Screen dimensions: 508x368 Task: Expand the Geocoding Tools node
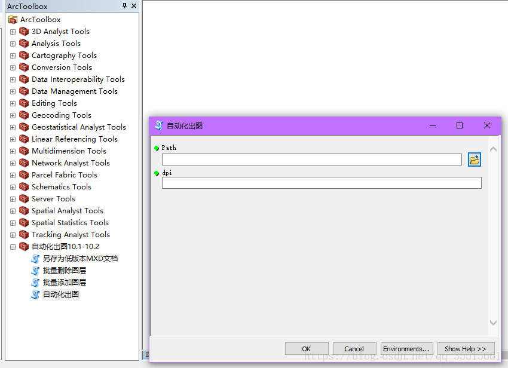[13, 116]
